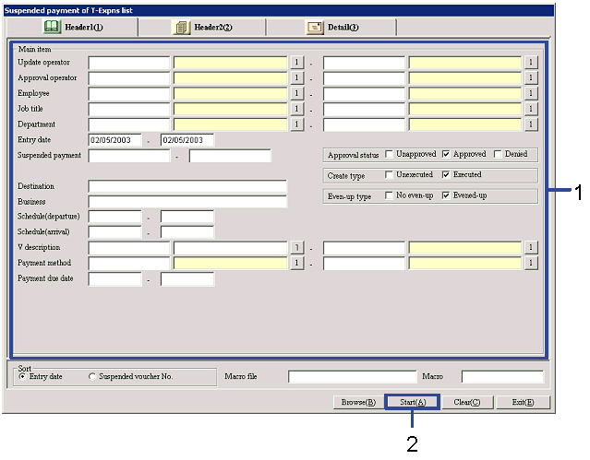Open lookup for Approval operator to-value
Viewport: 590px width, 460px height.
tap(531, 77)
